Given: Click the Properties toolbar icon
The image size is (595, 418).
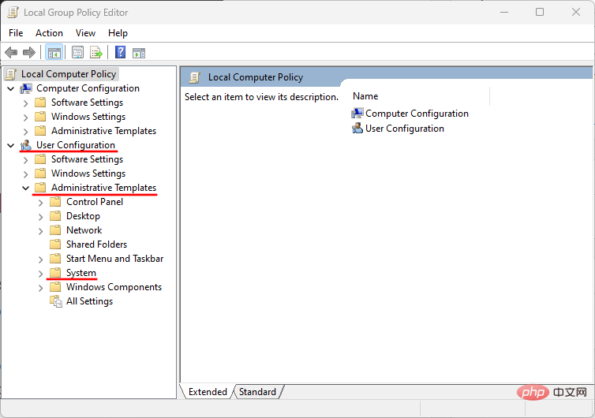Looking at the screenshot, I should (77, 52).
